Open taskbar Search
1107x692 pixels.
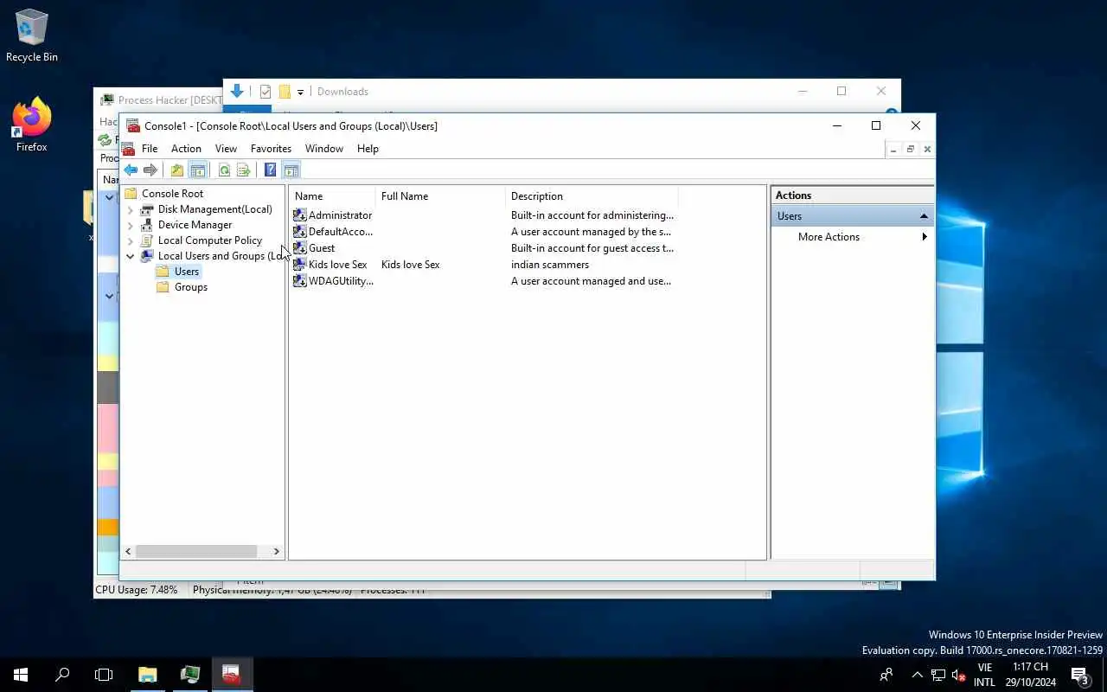(x=62, y=675)
